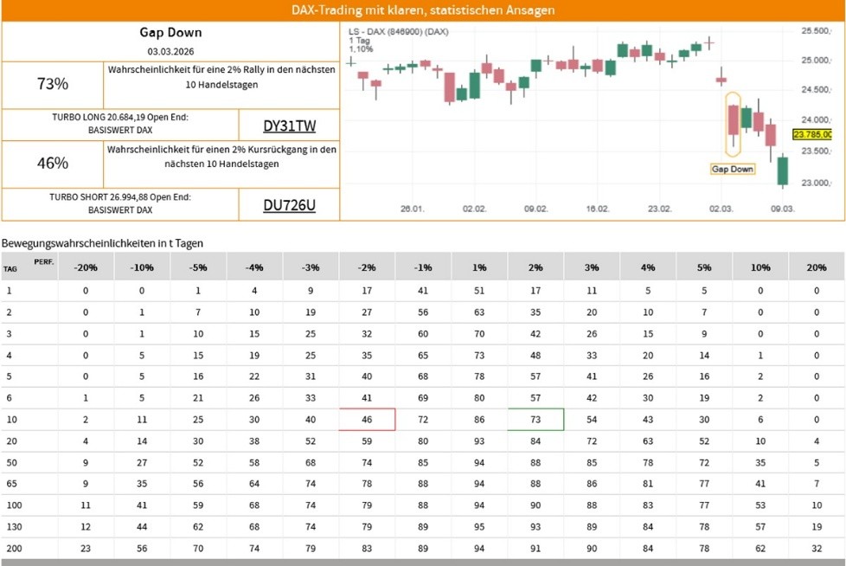Viewport: 846px width, 566px height.
Task: Click the TAG PERF. header cell
Action: 29,267
